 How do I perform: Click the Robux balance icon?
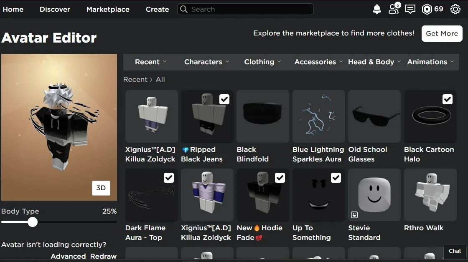427,9
